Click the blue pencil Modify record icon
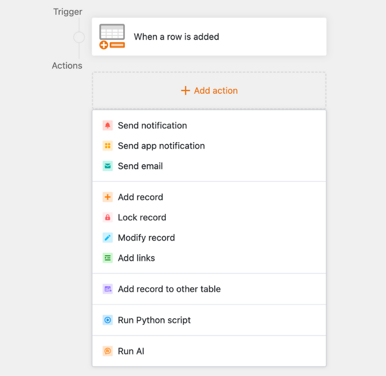 108,238
